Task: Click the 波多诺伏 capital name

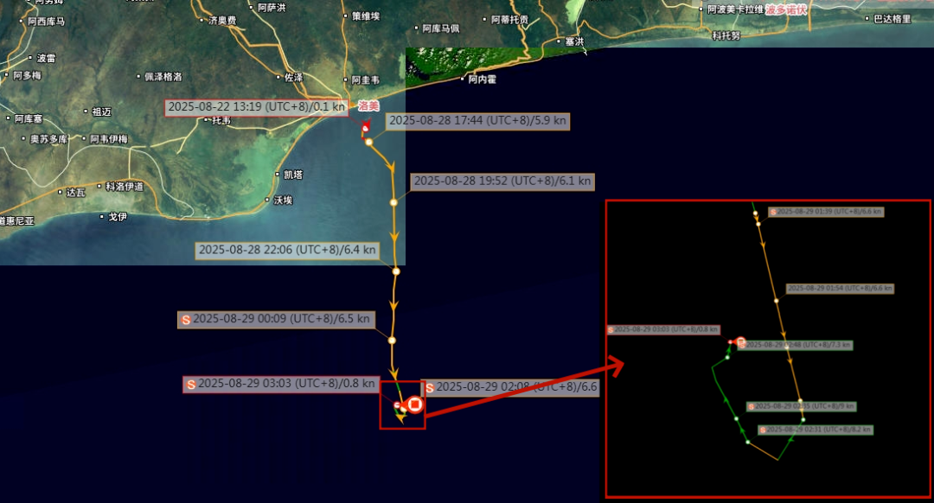Action: pyautogui.click(x=786, y=10)
